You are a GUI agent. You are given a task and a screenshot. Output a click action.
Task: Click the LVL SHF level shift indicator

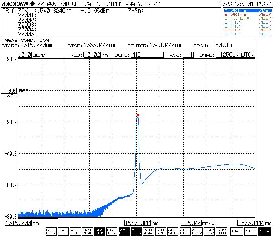(63, 231)
